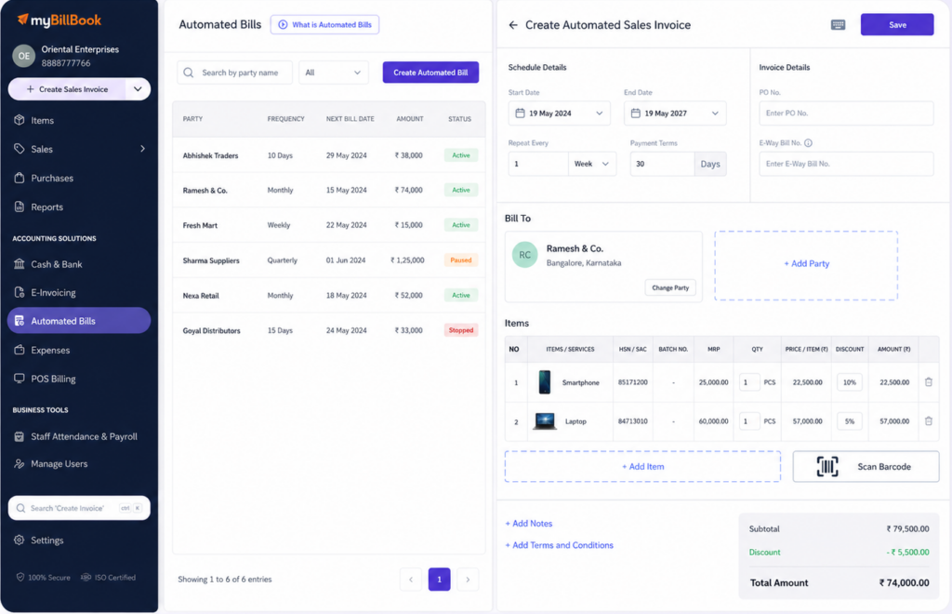Click the Smartphone quantity field
The height and width of the screenshot is (614, 952).
tap(750, 382)
